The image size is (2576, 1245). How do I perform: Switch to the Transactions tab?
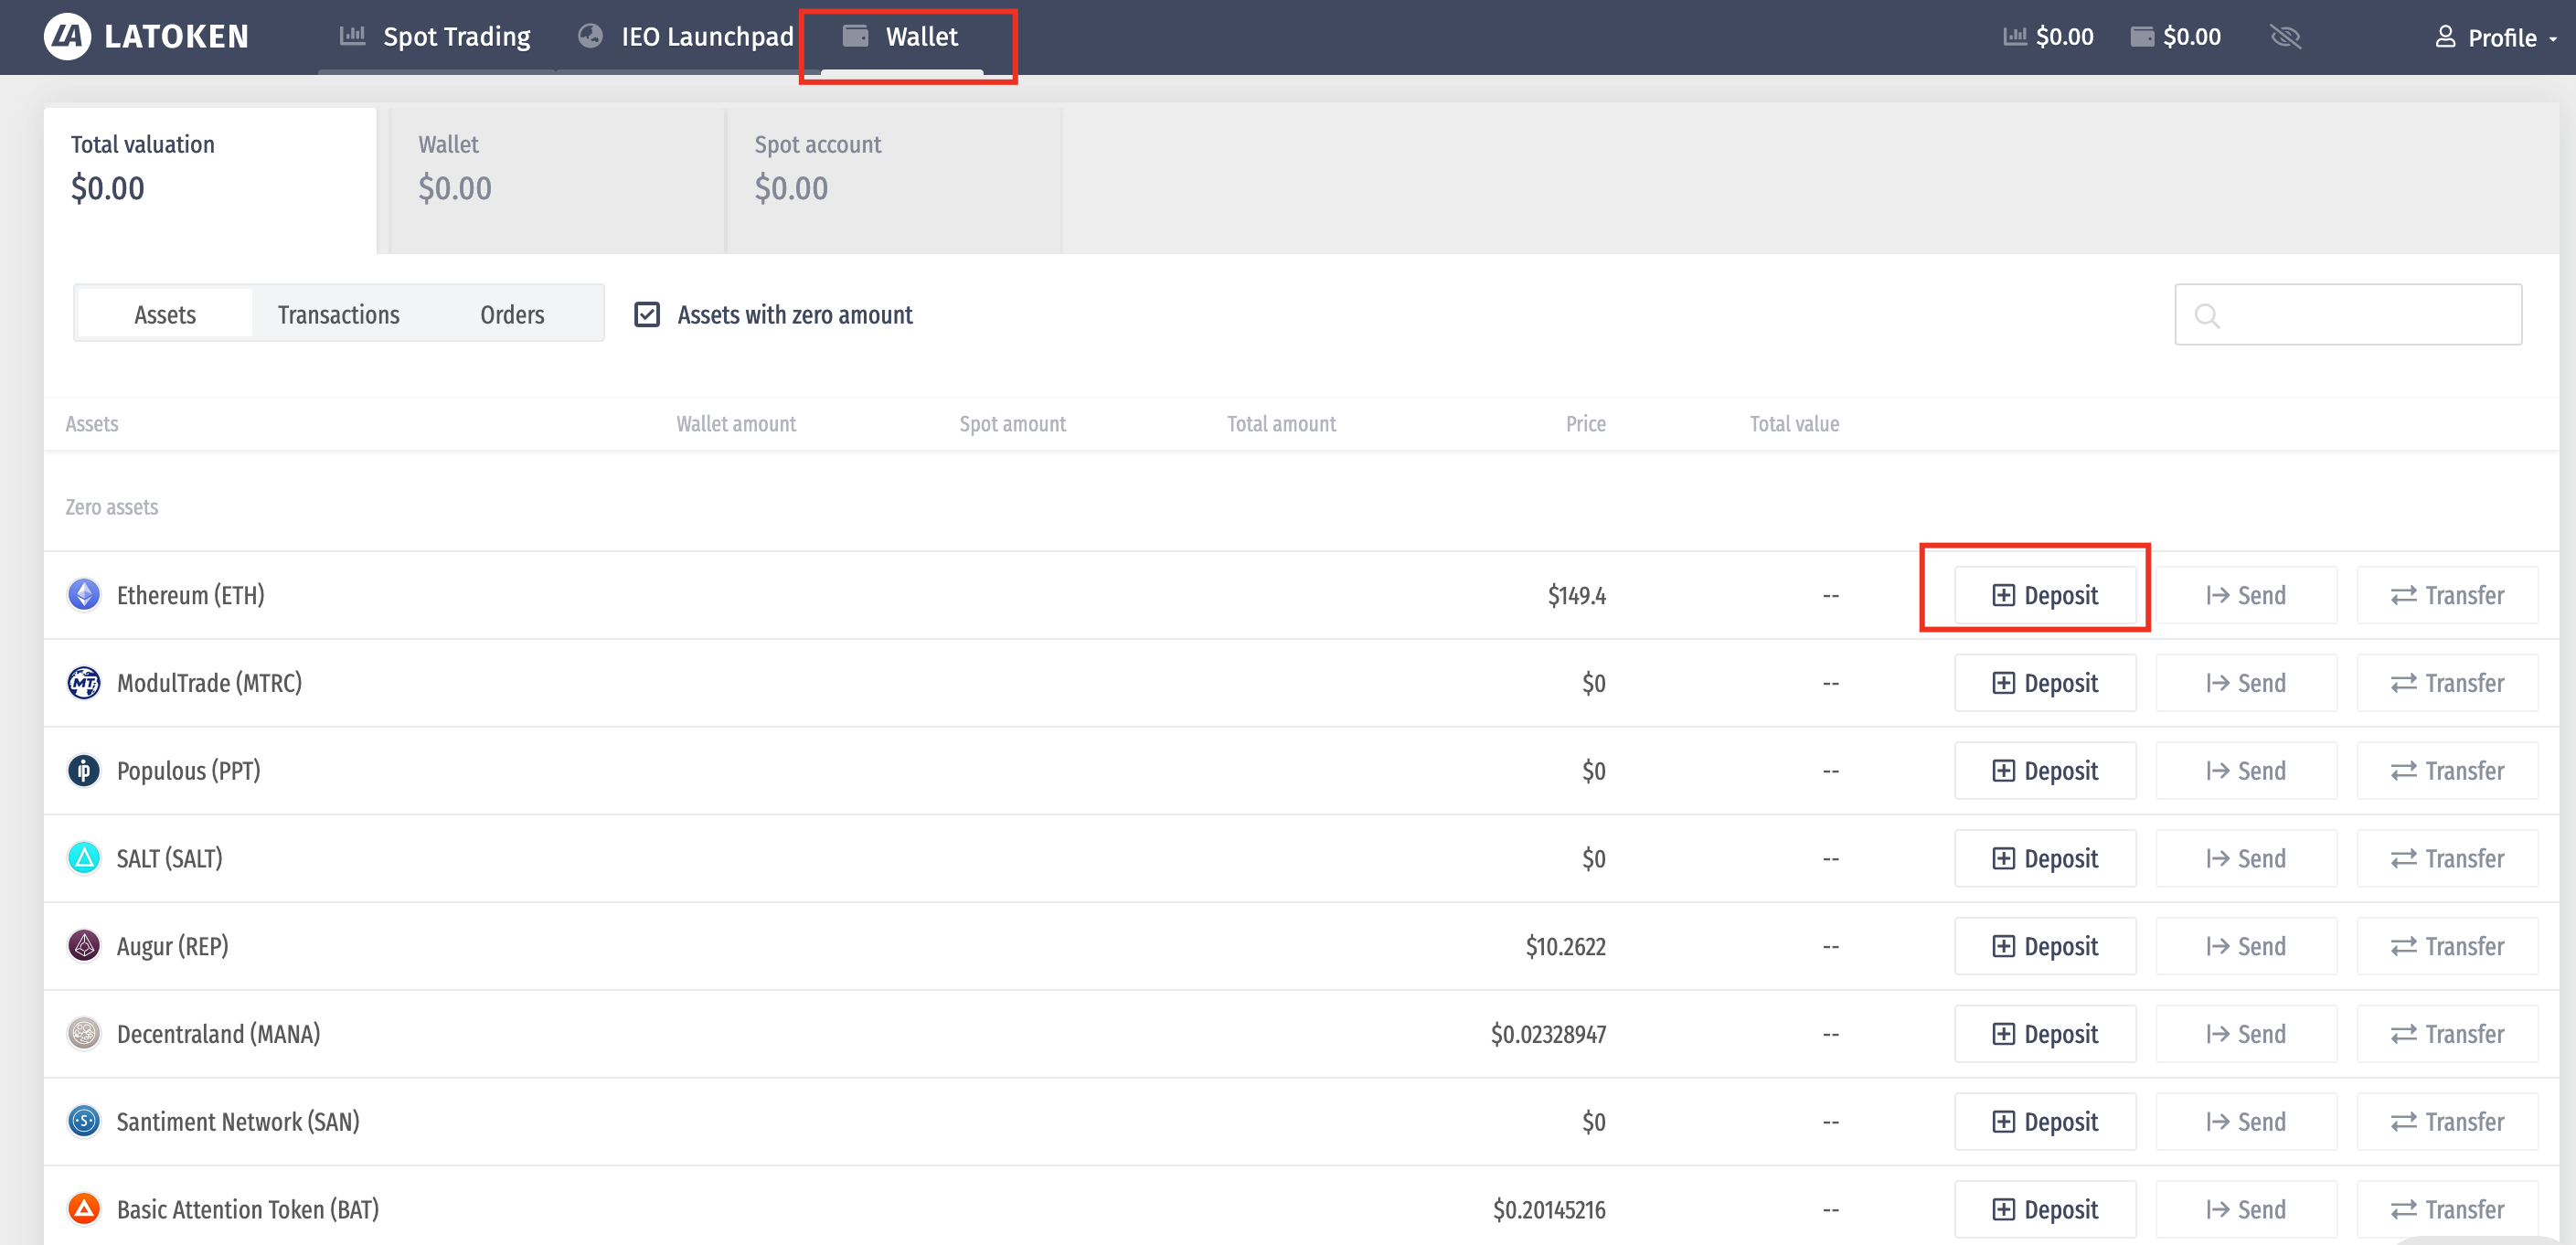point(338,315)
